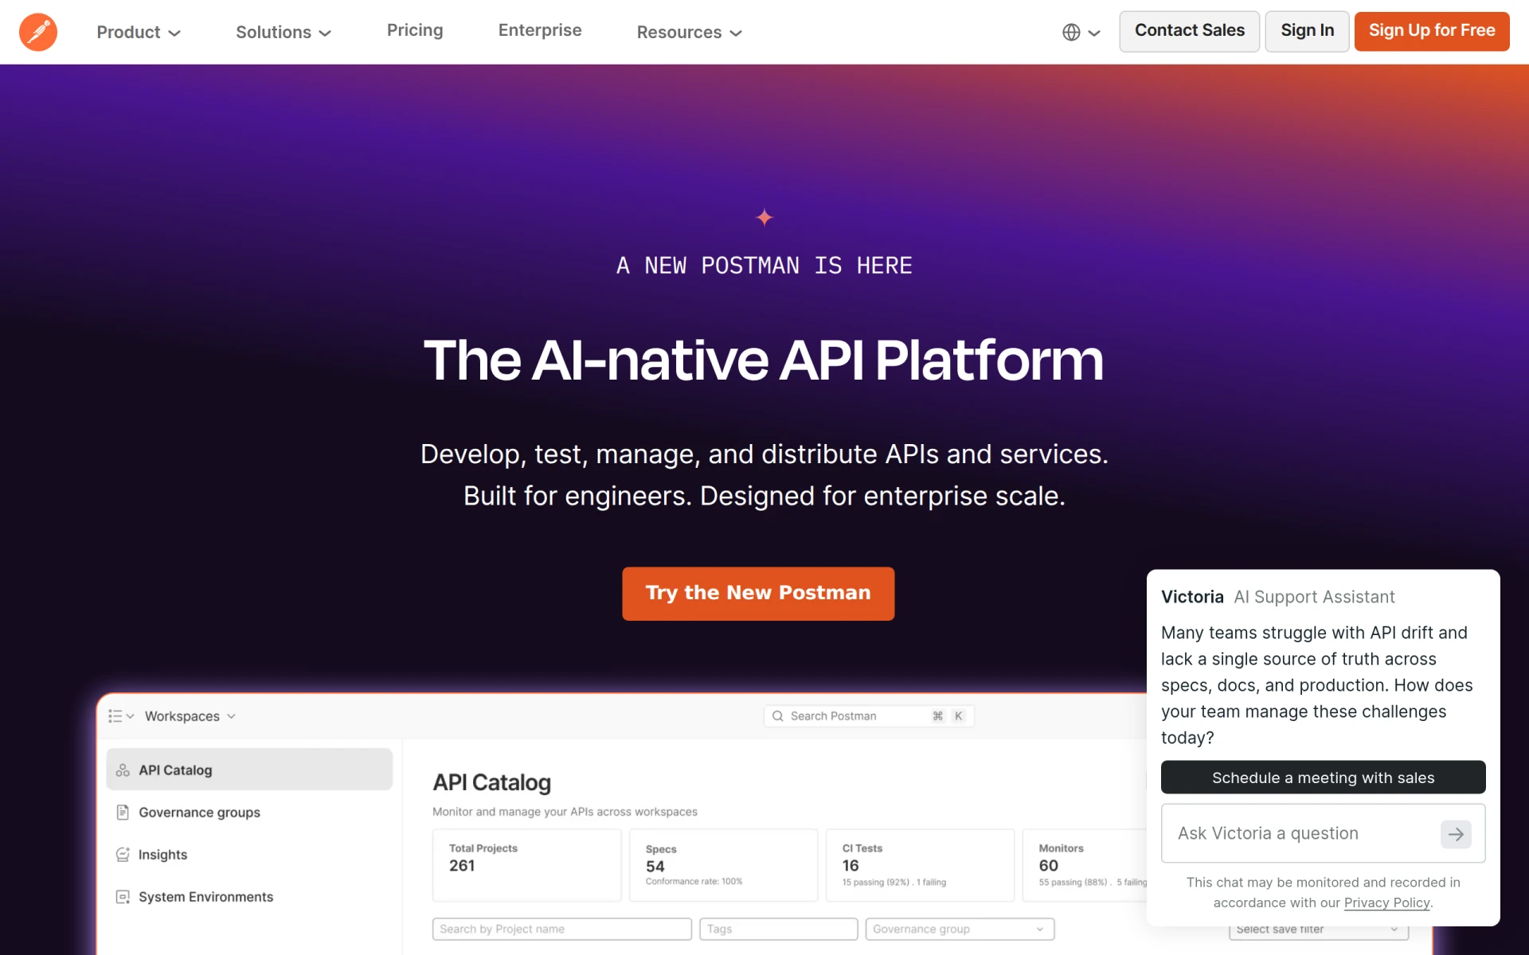Open the Privacy Policy link
Viewport: 1529px width, 955px height.
(1386, 903)
